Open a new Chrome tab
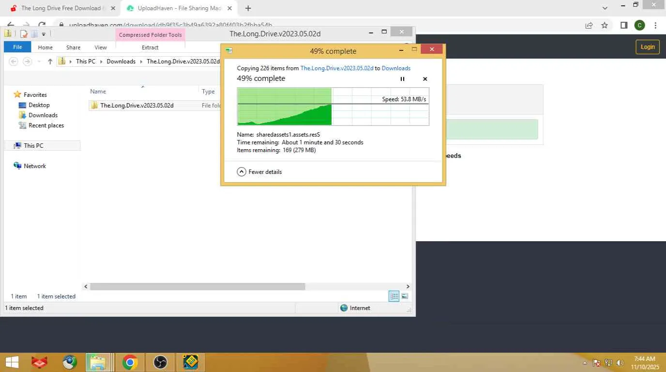The height and width of the screenshot is (372, 666). (x=248, y=8)
